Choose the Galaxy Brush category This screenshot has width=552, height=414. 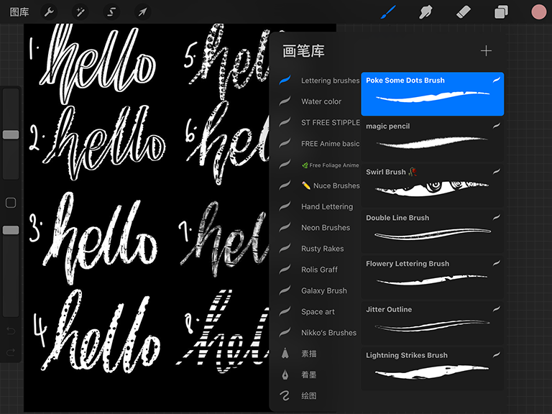pos(323,291)
